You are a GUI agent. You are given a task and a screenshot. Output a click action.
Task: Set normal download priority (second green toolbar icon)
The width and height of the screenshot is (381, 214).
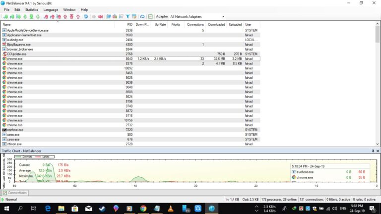point(12,16)
